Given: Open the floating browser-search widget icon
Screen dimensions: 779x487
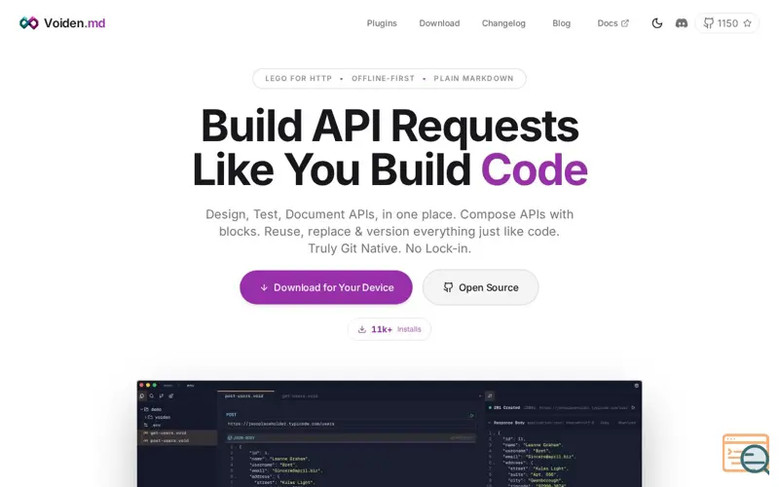Looking at the screenshot, I should [746, 453].
